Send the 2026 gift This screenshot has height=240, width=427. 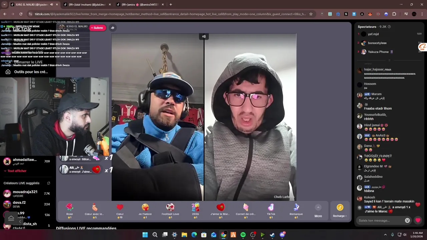coord(195,211)
